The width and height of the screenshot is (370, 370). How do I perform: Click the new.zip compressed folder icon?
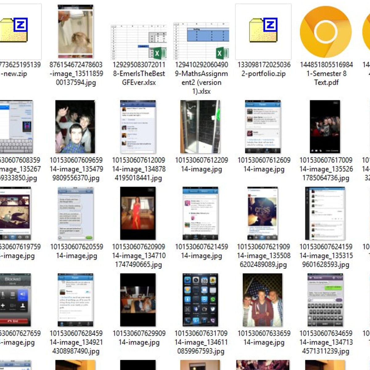(14, 31)
